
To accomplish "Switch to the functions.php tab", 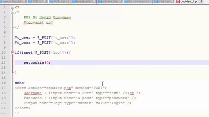I will coord(138,1).
